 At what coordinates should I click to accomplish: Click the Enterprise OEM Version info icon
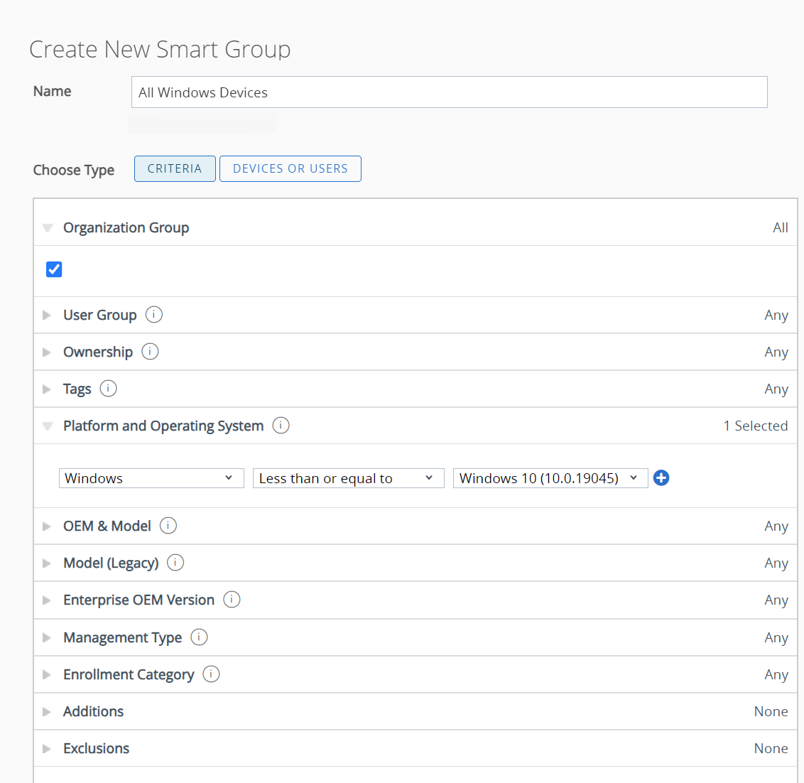[x=232, y=599]
